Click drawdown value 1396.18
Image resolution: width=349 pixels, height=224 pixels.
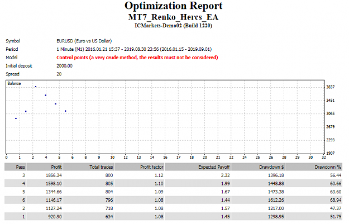coord(276,175)
